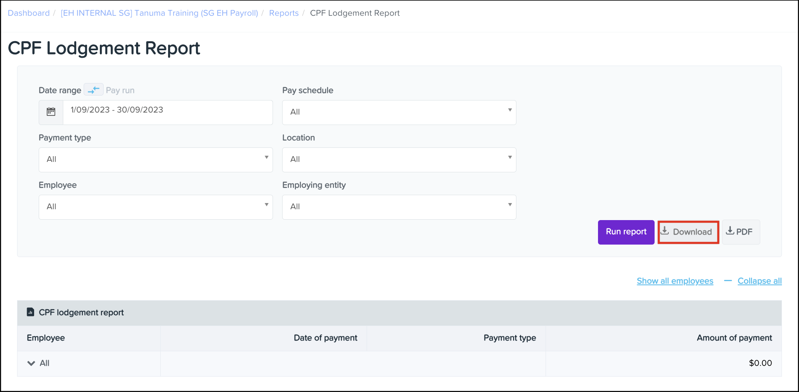The image size is (799, 392).
Task: Open the Employing entity dropdown
Action: pyautogui.click(x=399, y=207)
